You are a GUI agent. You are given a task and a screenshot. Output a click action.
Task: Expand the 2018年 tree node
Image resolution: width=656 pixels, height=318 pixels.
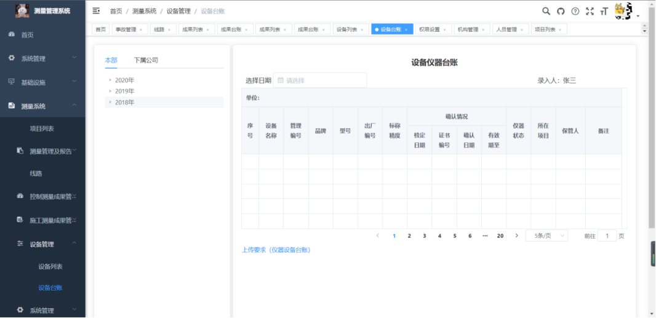click(110, 102)
